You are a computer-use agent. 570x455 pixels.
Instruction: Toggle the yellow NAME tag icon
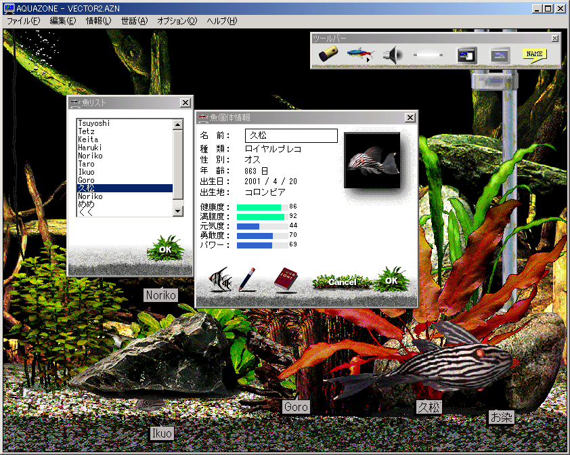534,56
